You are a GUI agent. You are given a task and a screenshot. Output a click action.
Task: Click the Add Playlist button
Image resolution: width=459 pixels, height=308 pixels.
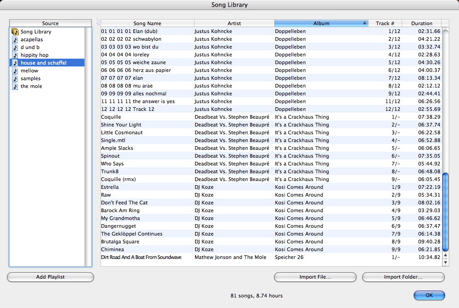point(50,277)
